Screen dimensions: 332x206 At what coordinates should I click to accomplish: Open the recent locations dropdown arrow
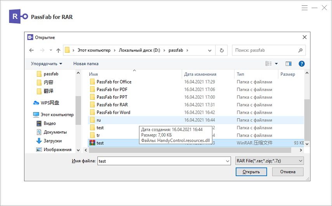pos(51,50)
